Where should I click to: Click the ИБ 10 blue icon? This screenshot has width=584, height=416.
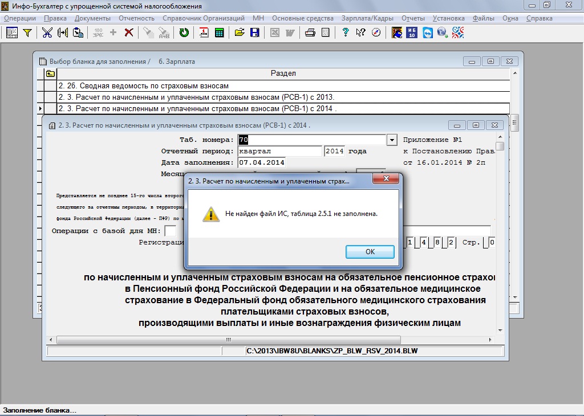412,32
